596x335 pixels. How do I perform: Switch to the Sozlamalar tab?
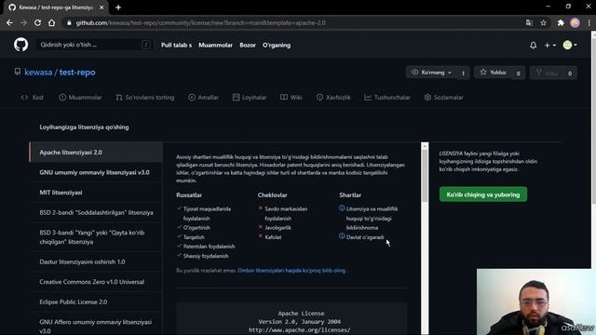point(443,97)
